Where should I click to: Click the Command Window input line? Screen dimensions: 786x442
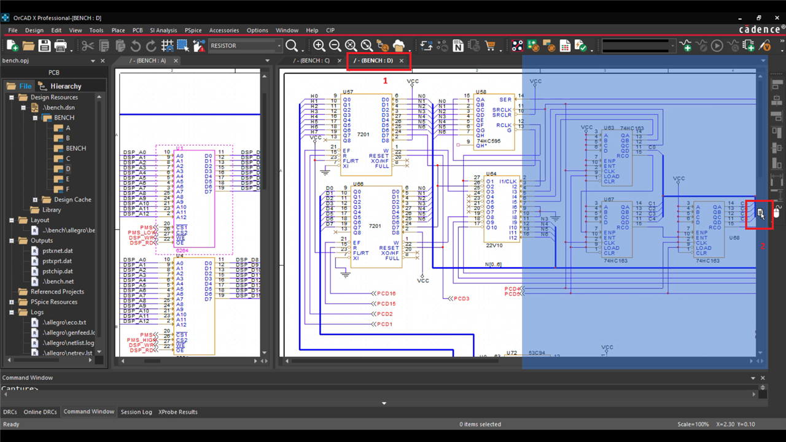pos(379,389)
